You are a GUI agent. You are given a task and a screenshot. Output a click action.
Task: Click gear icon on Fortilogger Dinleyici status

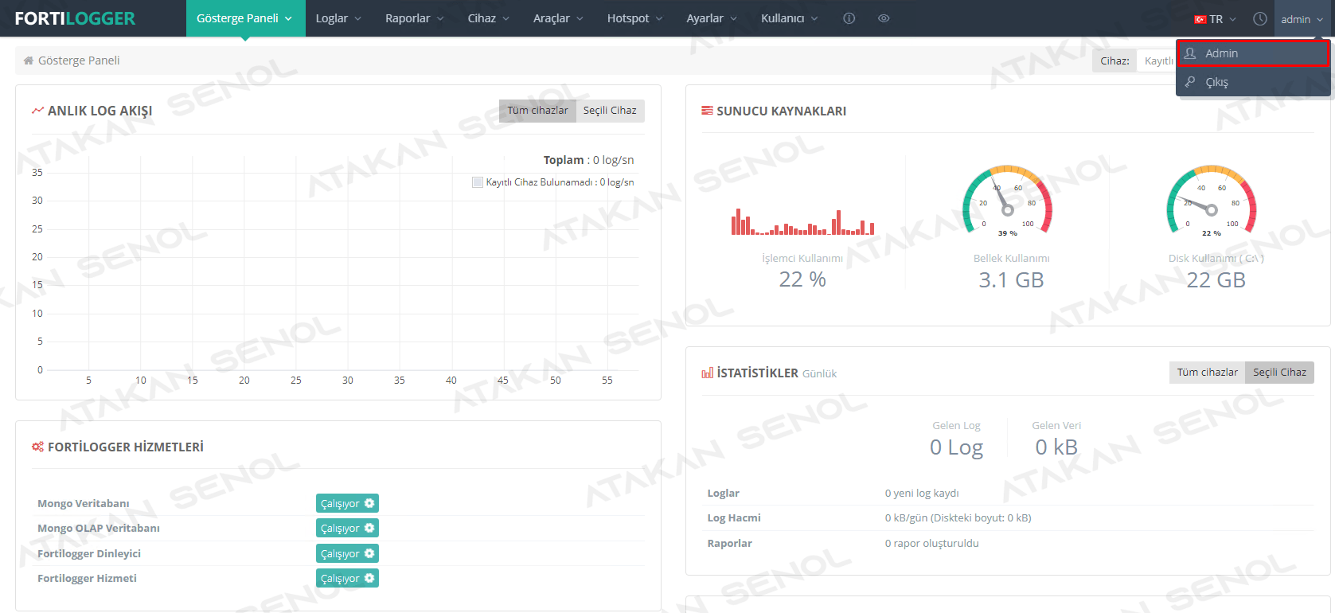369,553
